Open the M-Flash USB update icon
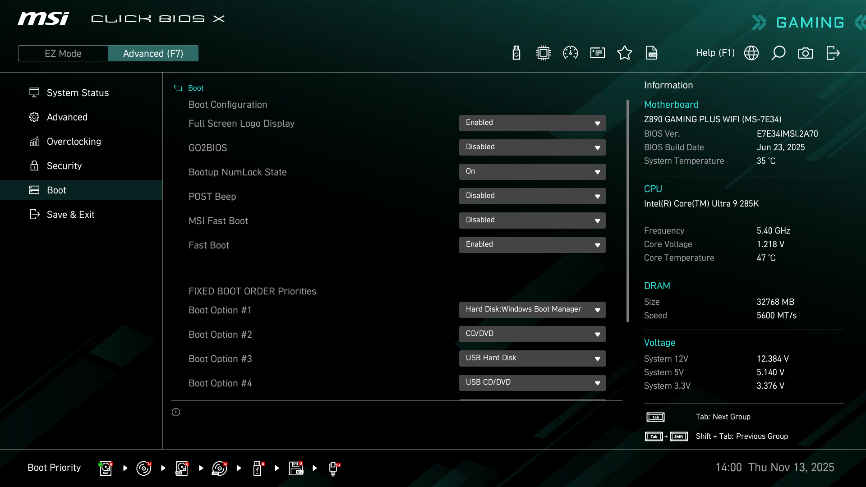The width and height of the screenshot is (866, 487). 516,53
